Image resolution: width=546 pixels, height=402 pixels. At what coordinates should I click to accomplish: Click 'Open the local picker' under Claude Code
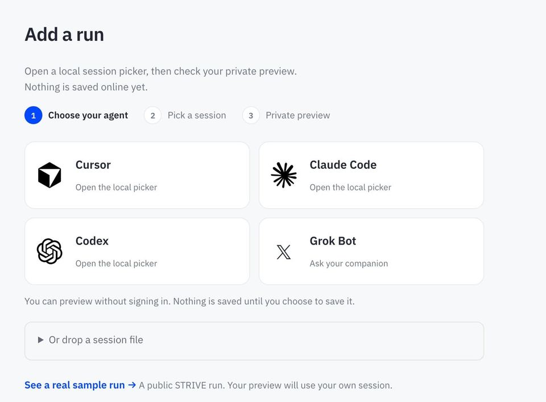[350, 187]
